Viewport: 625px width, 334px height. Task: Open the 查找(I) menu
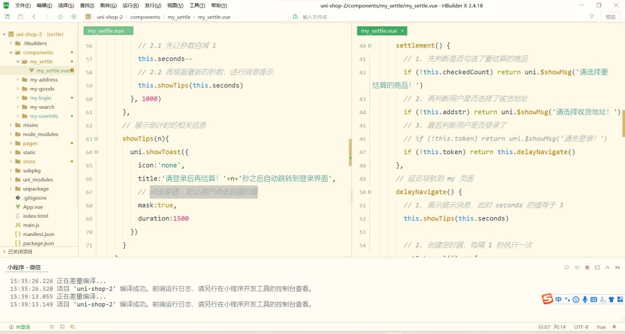[x=87, y=6]
